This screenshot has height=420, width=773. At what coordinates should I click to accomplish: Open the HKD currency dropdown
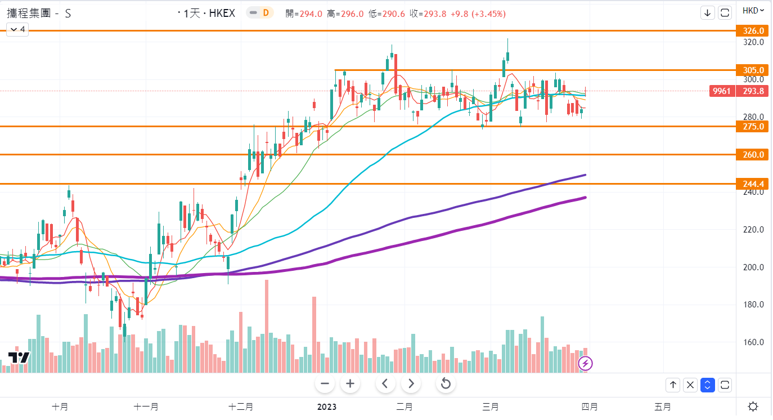click(x=753, y=11)
